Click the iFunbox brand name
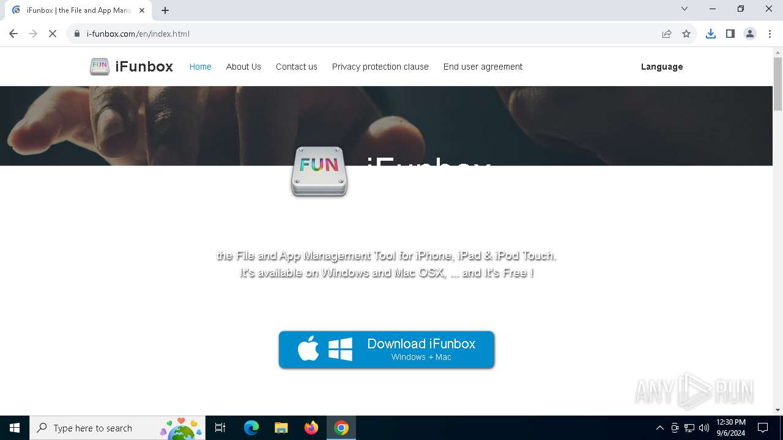The height and width of the screenshot is (440, 783). [144, 67]
